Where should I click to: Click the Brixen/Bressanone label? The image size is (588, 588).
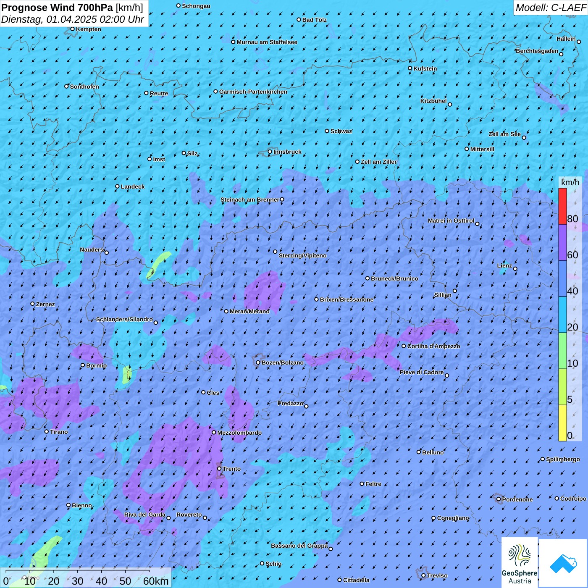[x=346, y=299]
